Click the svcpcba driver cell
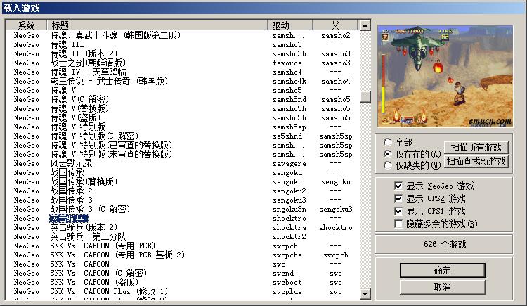527x306 pixels. tap(287, 255)
